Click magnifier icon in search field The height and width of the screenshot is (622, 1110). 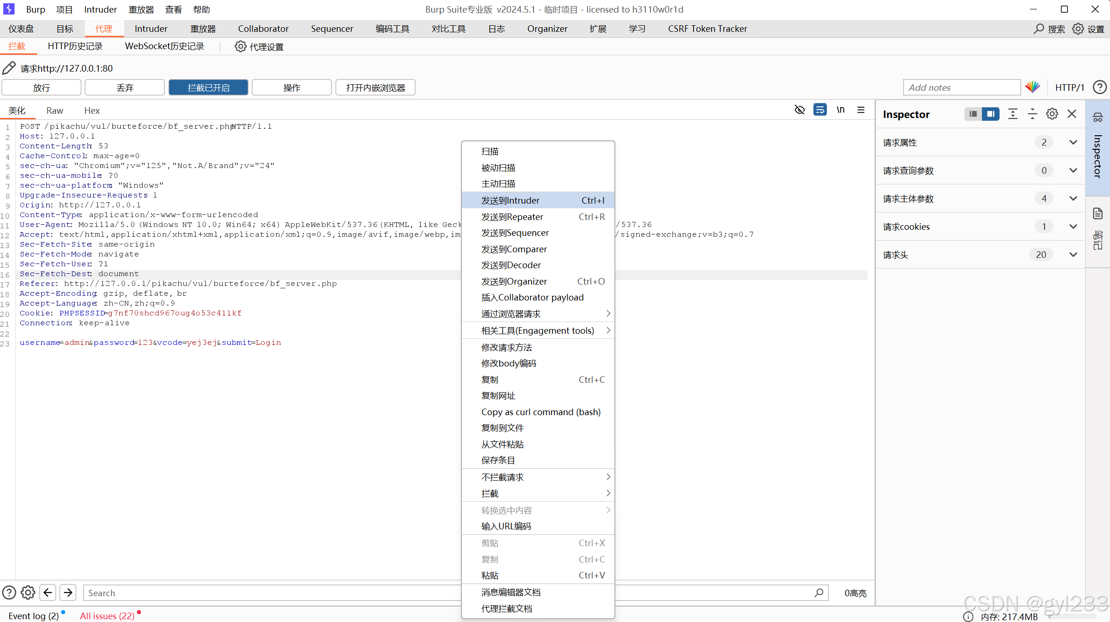click(x=819, y=593)
